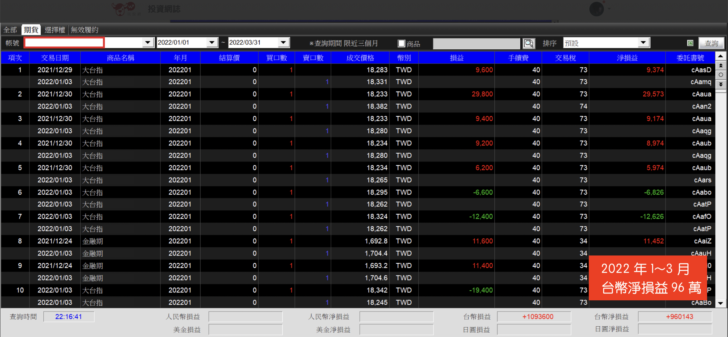Click the scroll-down arrow at scrollbar bottom
The image size is (728, 337).
click(x=721, y=303)
